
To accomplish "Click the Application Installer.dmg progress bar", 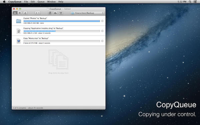I will coord(62,31).
